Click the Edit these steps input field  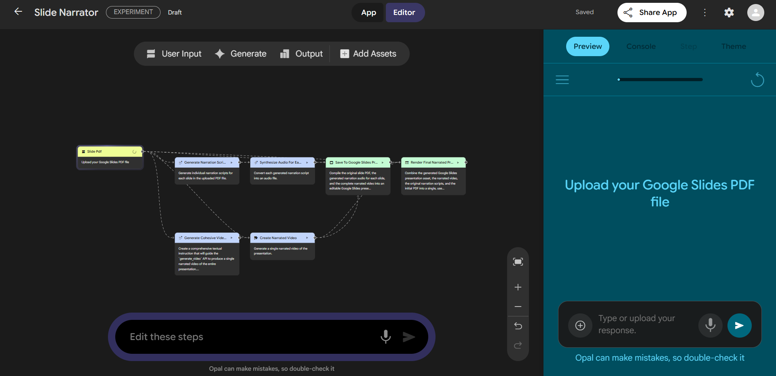[x=247, y=337]
